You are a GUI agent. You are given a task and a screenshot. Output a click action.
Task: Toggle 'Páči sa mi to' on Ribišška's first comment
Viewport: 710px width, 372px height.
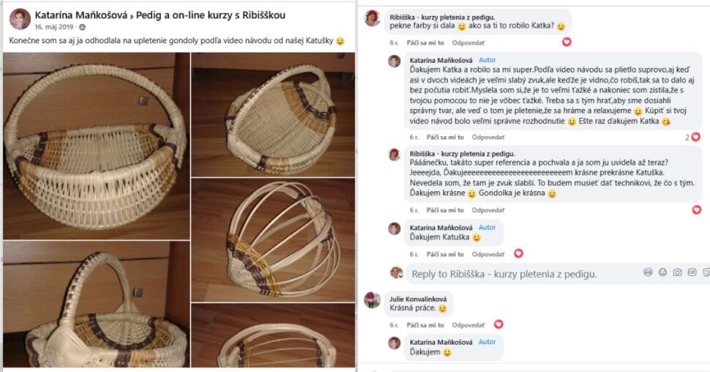click(425, 42)
